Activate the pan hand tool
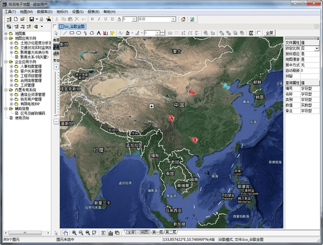 65,233
